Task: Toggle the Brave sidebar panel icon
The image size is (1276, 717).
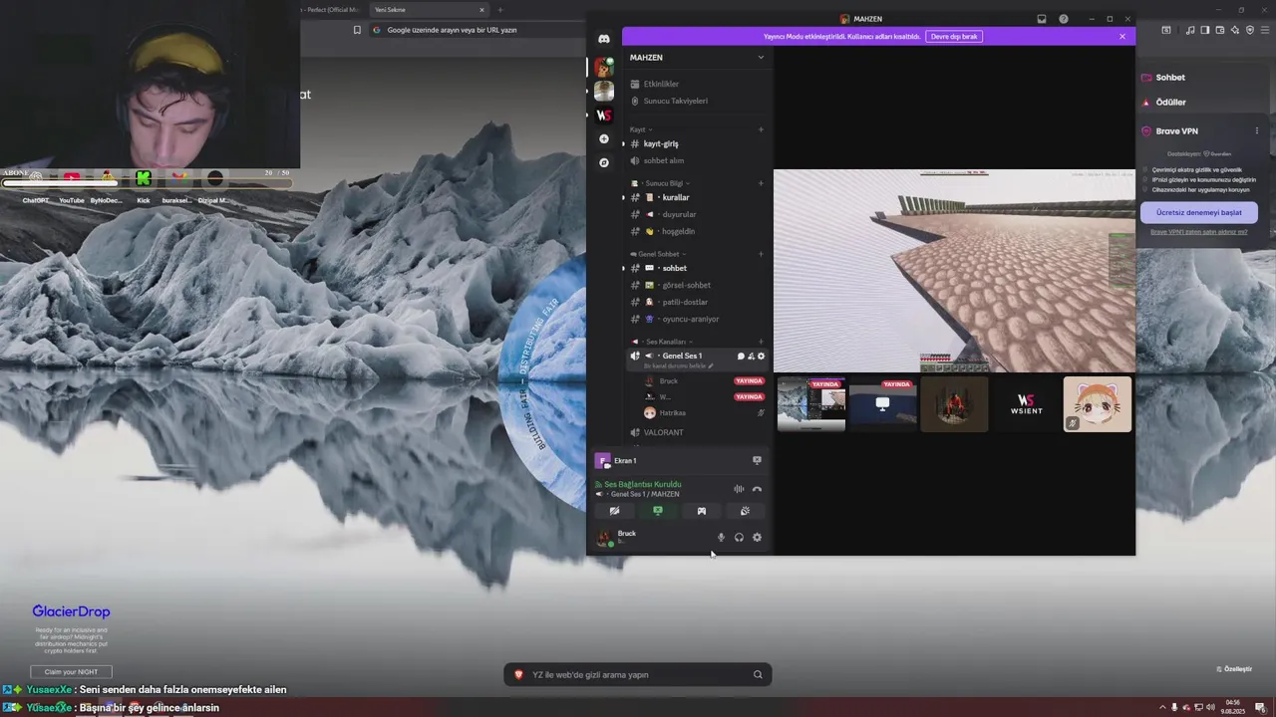Action: tap(1205, 30)
